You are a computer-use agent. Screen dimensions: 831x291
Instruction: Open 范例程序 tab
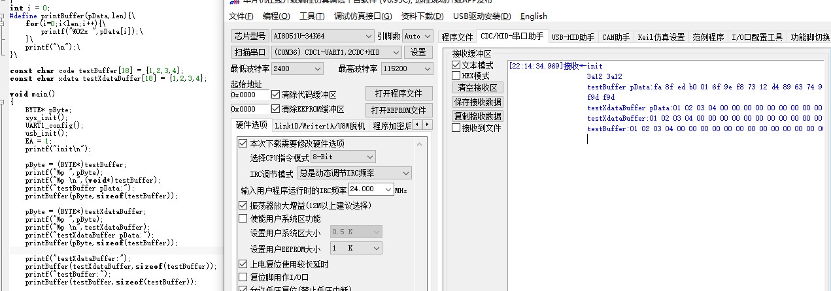(709, 37)
